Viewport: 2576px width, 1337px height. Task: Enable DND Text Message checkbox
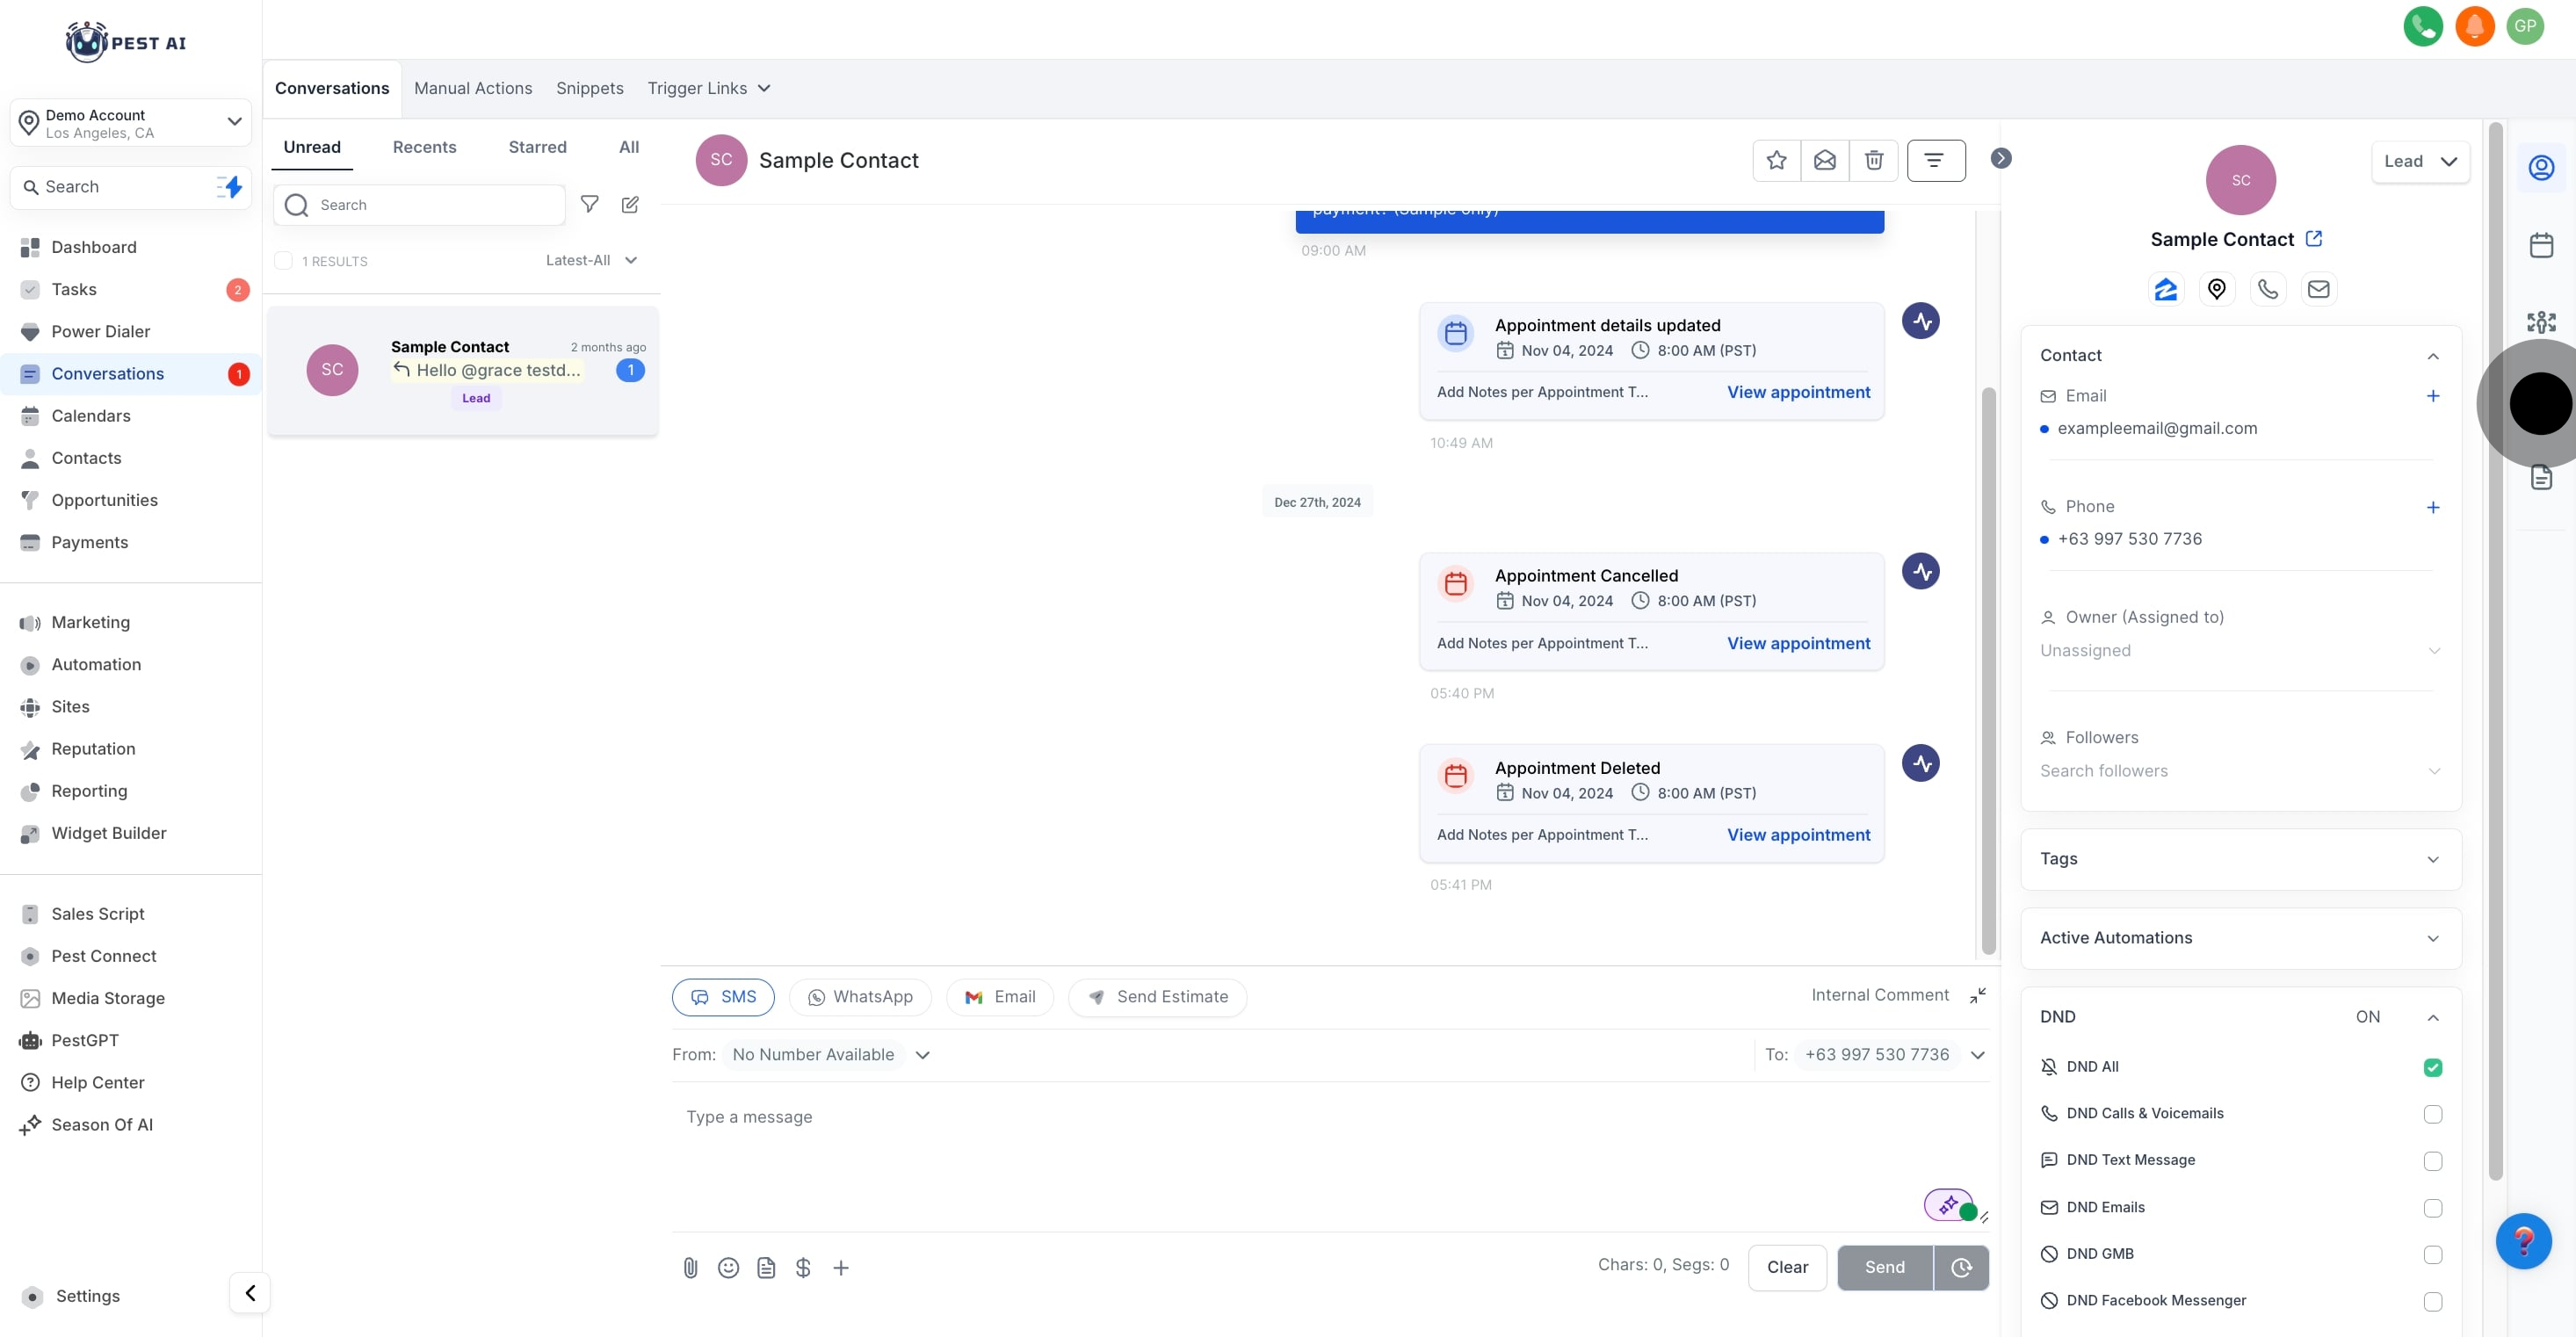click(x=2432, y=1160)
